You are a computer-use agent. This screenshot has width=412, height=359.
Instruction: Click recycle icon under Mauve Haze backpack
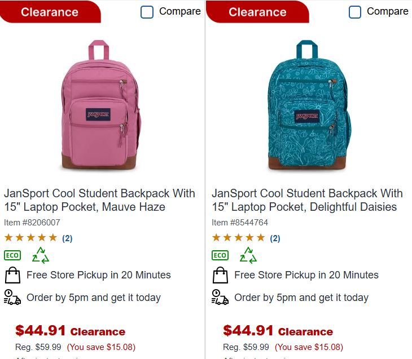[41, 255]
